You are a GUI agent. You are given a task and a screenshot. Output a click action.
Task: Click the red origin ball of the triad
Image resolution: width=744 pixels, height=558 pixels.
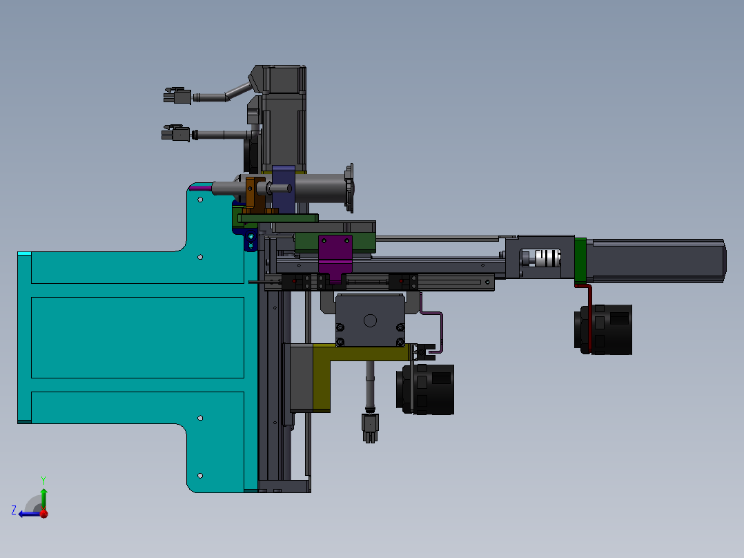43,513
